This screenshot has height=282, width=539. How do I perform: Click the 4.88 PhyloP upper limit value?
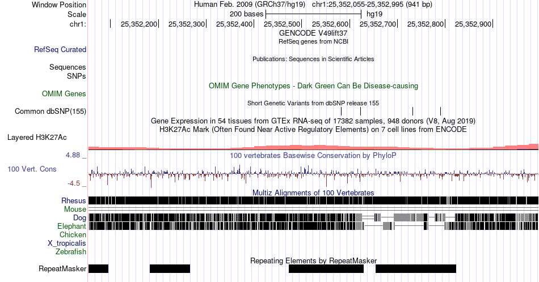(73, 155)
